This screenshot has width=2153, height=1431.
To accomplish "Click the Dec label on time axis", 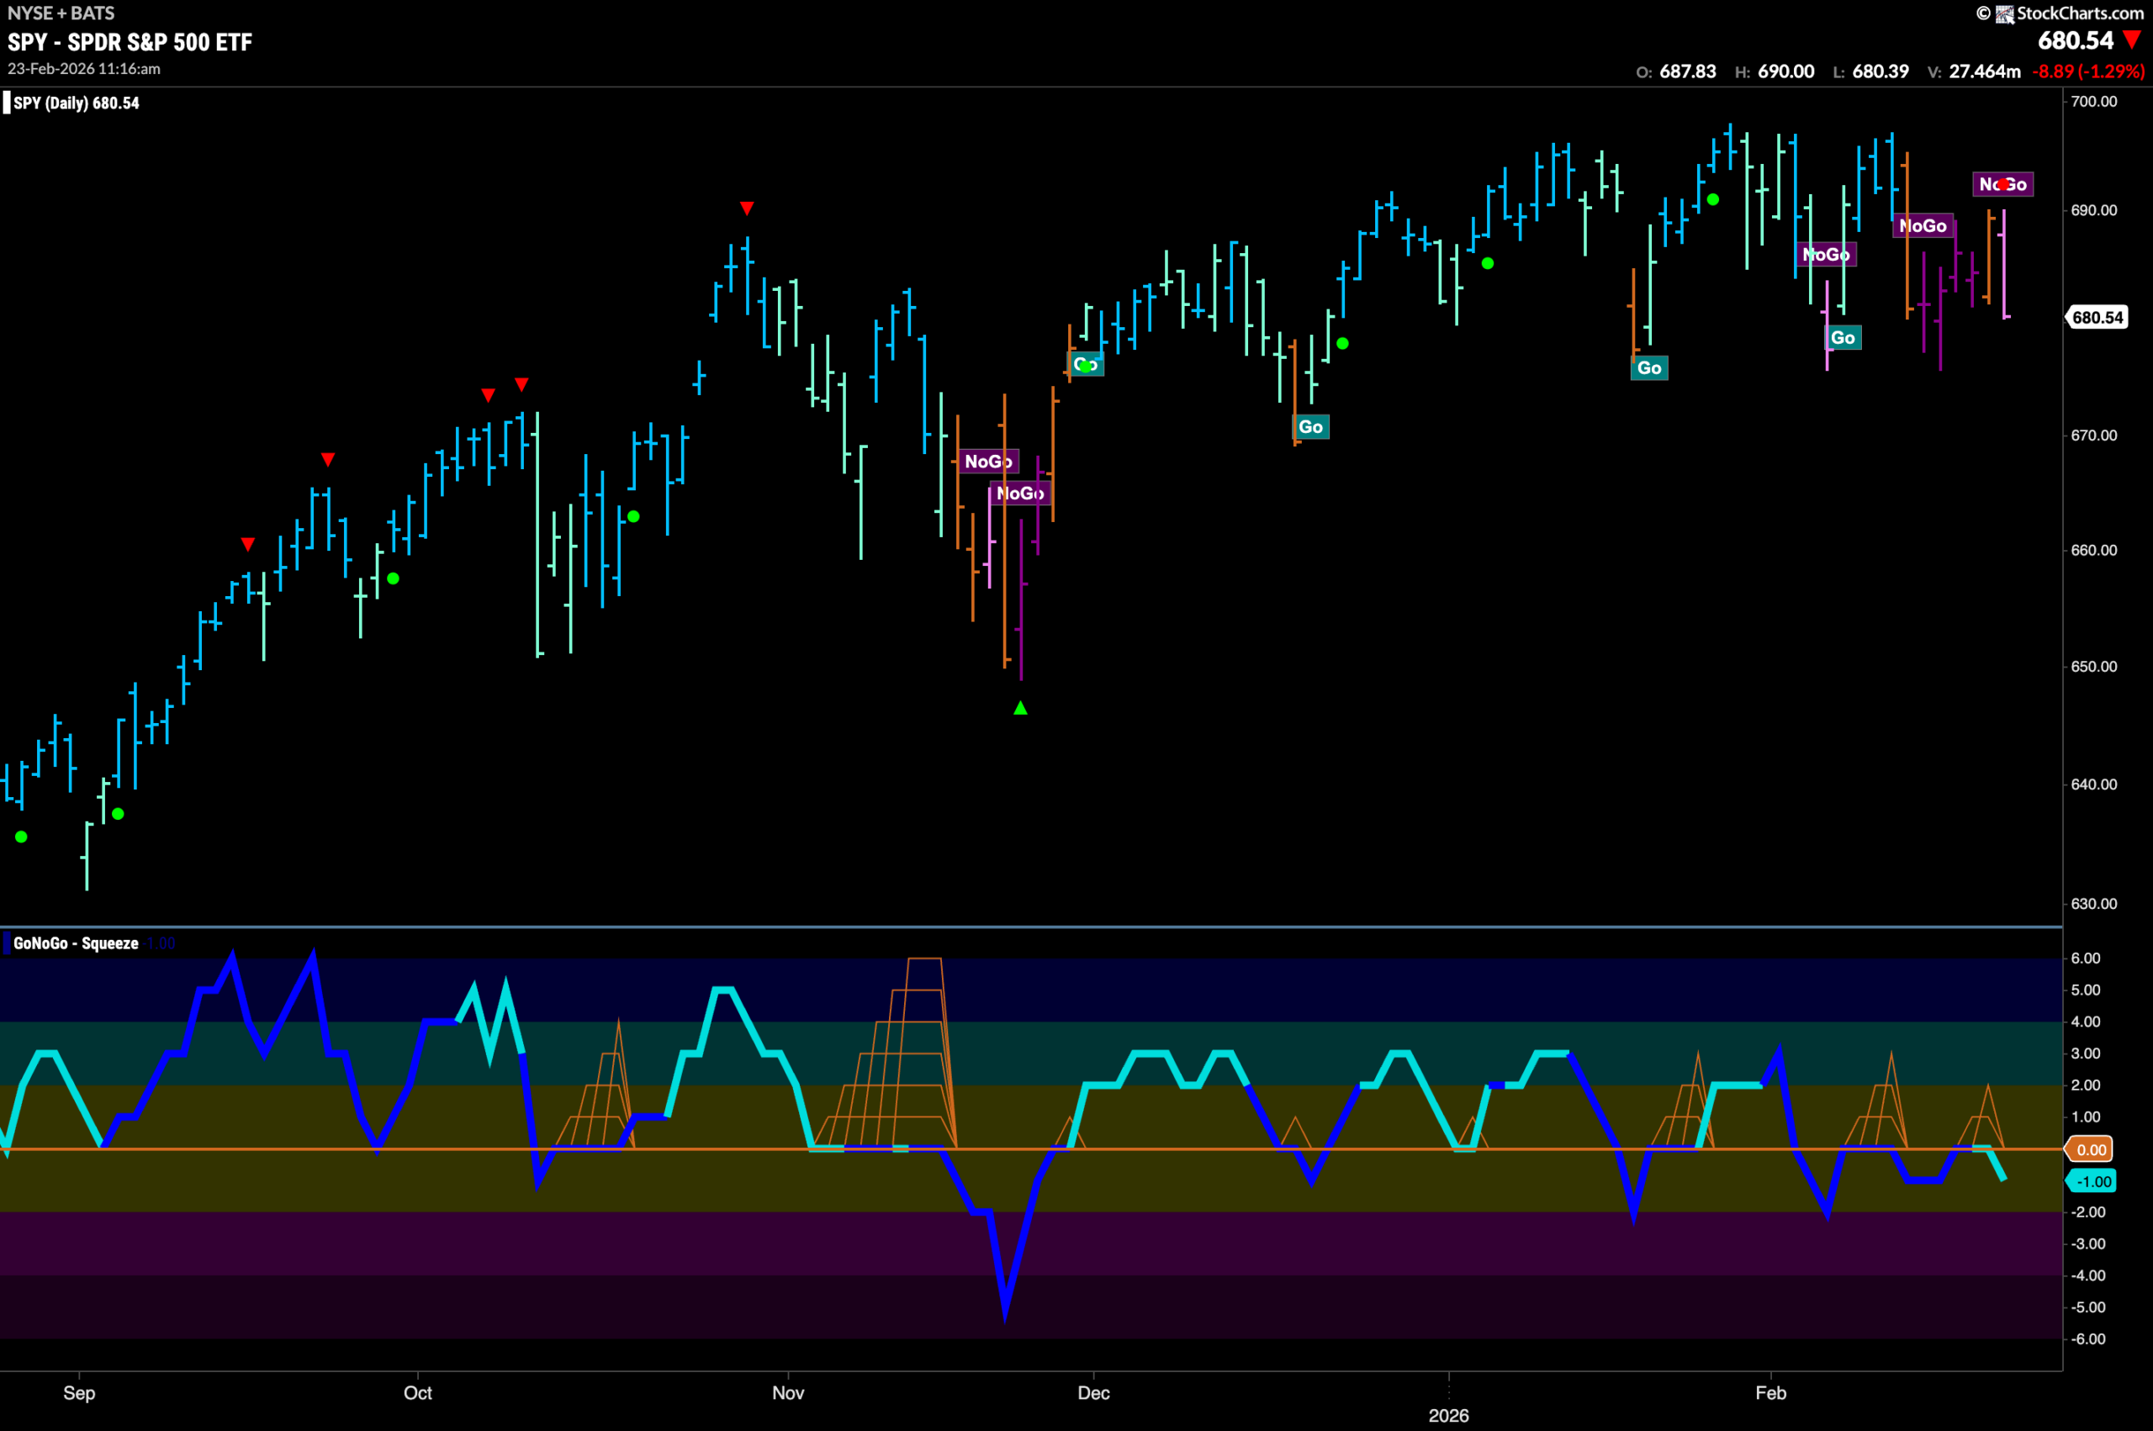I will [1093, 1392].
